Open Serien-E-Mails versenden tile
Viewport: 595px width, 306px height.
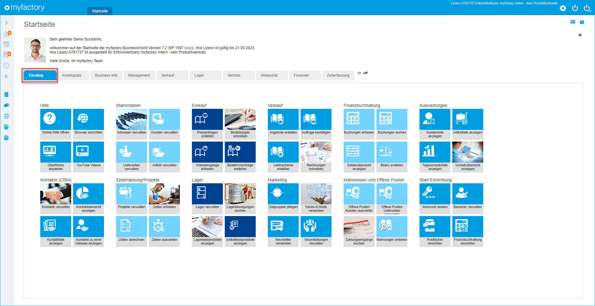tap(316, 198)
